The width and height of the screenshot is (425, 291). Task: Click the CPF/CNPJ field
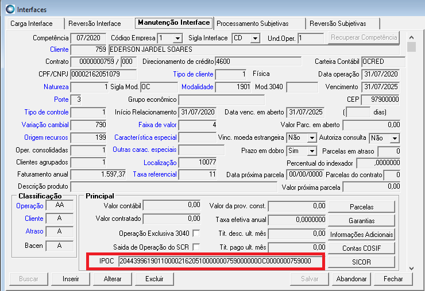coord(103,74)
